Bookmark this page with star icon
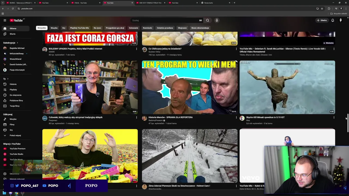Screen dimensions: 349x196 [x=322, y=8]
